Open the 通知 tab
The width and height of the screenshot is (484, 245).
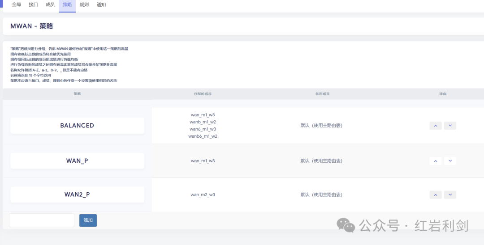point(101,5)
